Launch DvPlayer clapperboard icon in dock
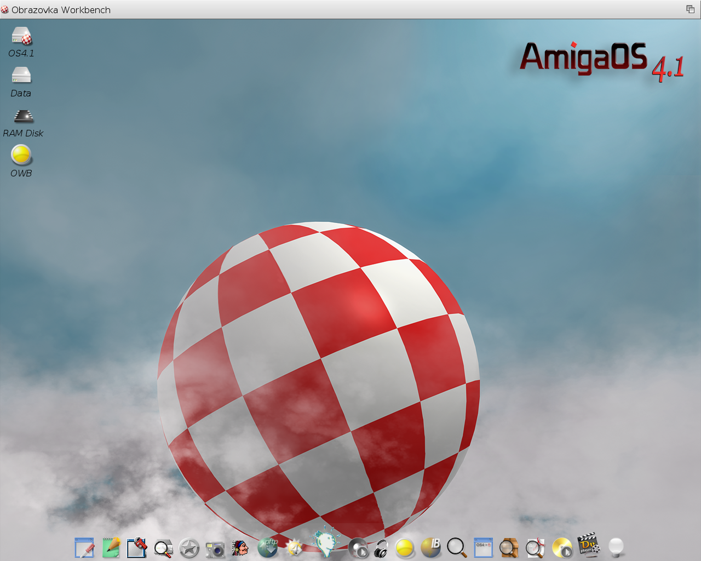This screenshot has height=561, width=701. click(x=589, y=546)
